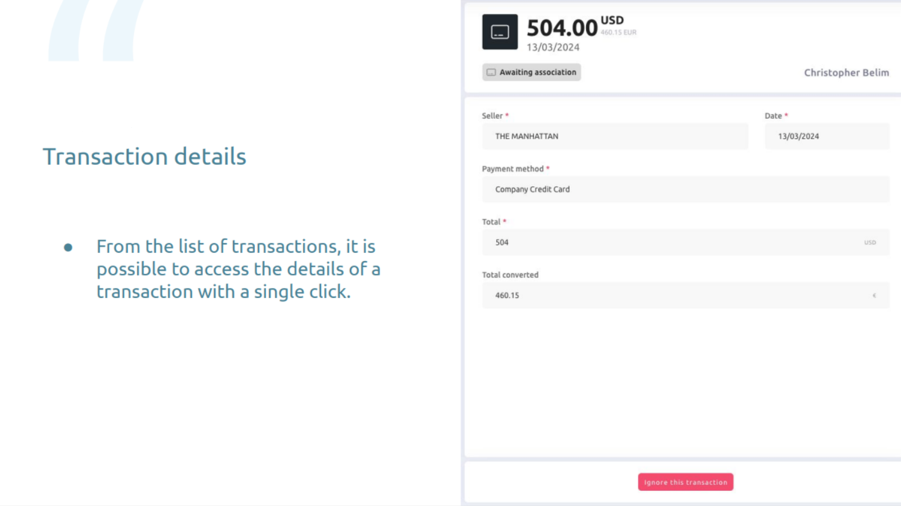This screenshot has width=901, height=506.
Task: Focus the Total converted field showing 460.15
Action: (686, 296)
